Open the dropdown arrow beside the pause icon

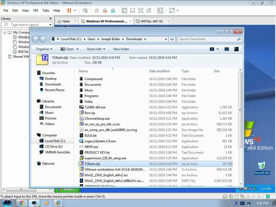coord(75,11)
